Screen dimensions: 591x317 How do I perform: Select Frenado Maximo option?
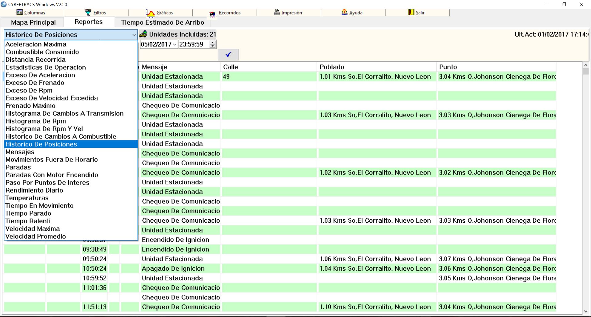pyautogui.click(x=71, y=106)
